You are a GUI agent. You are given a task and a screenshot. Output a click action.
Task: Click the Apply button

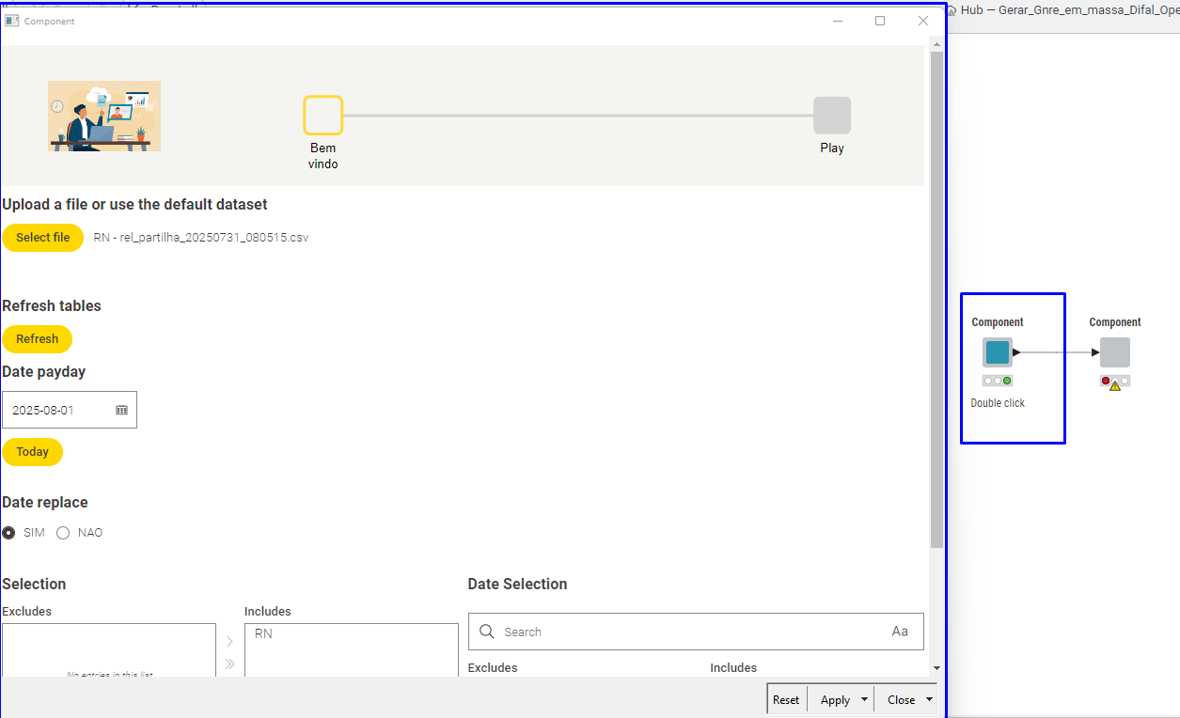835,700
